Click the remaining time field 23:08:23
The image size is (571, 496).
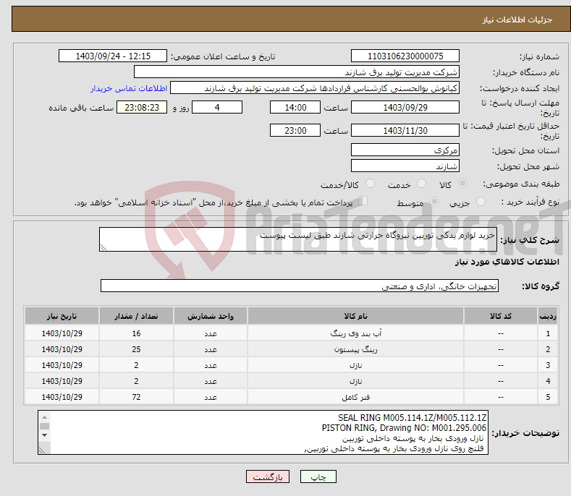pos(142,107)
